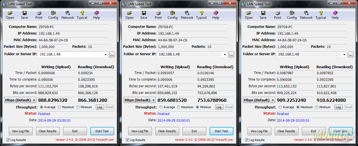Click Start Test in the middle window

[222, 131]
